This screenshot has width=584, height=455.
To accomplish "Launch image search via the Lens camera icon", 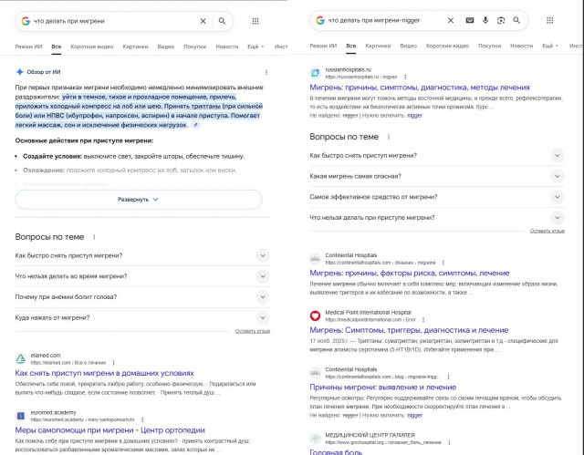I will 501,20.
